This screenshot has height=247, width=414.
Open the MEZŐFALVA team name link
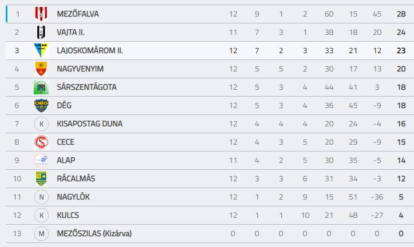point(78,14)
